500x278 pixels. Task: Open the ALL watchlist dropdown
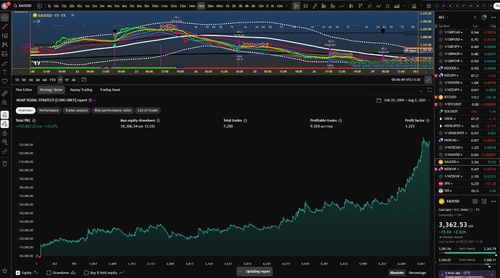(x=443, y=17)
